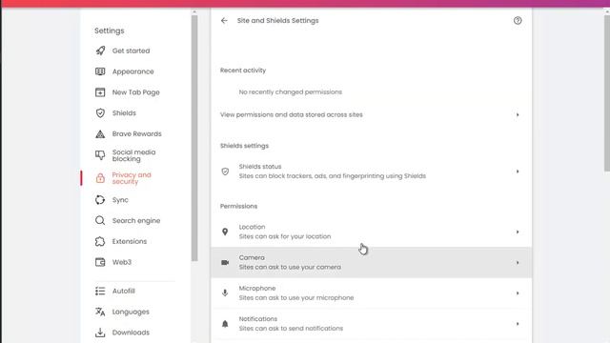Open Extensions settings label

tap(130, 241)
